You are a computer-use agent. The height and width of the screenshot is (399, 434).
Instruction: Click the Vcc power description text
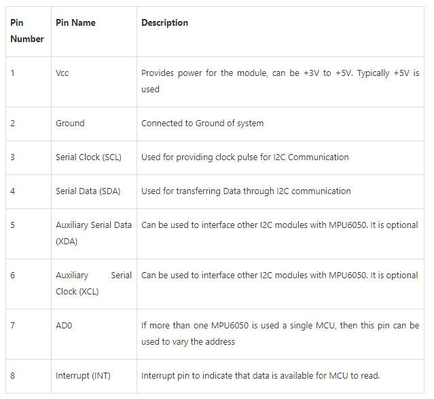(x=280, y=81)
